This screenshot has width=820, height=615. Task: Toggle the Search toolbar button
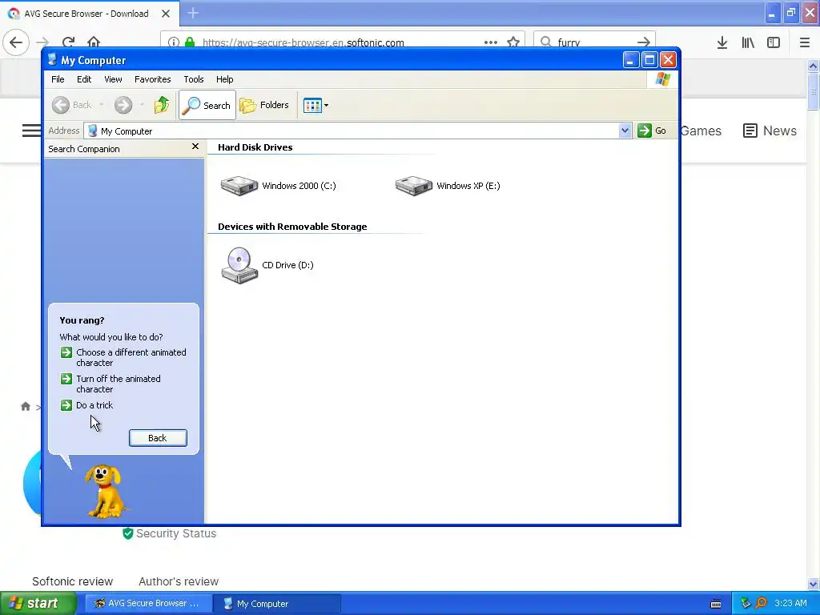pos(207,105)
